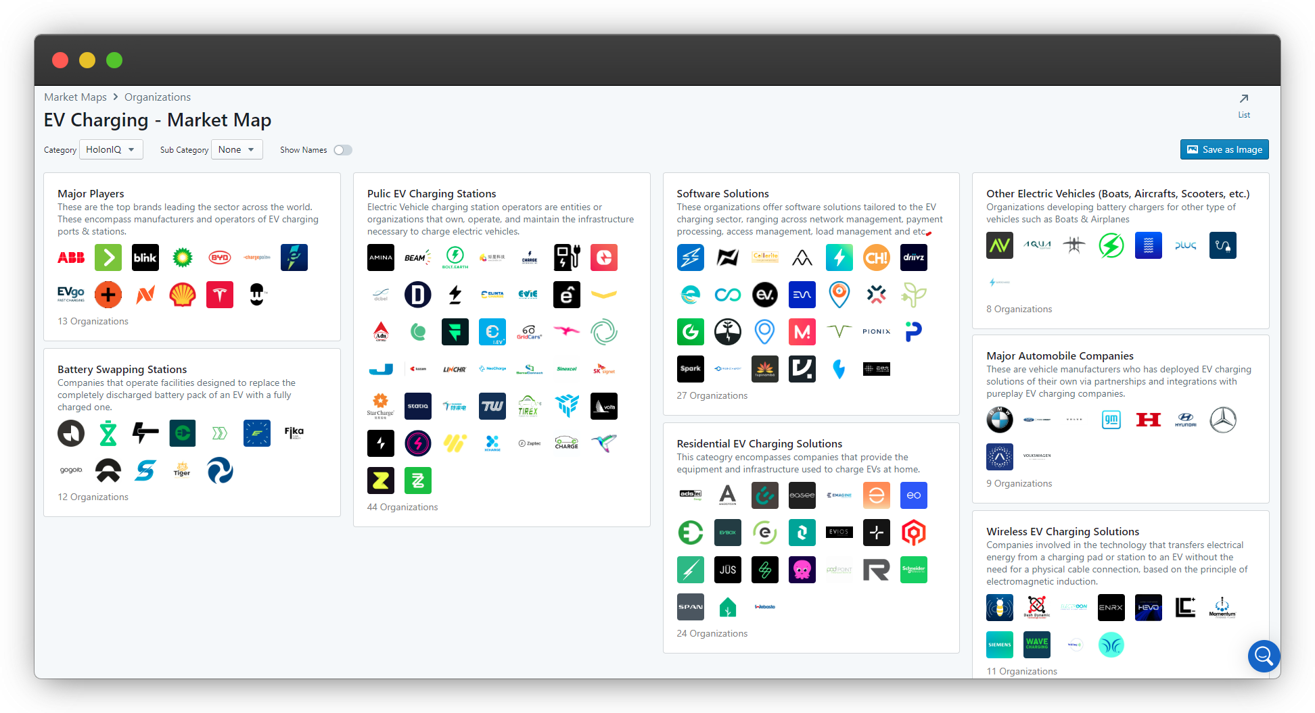Click the "12 Organizations" count

93,497
